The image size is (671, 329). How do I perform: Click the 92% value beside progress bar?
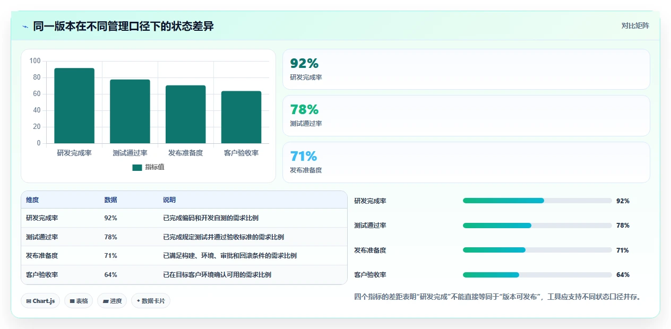pos(623,201)
